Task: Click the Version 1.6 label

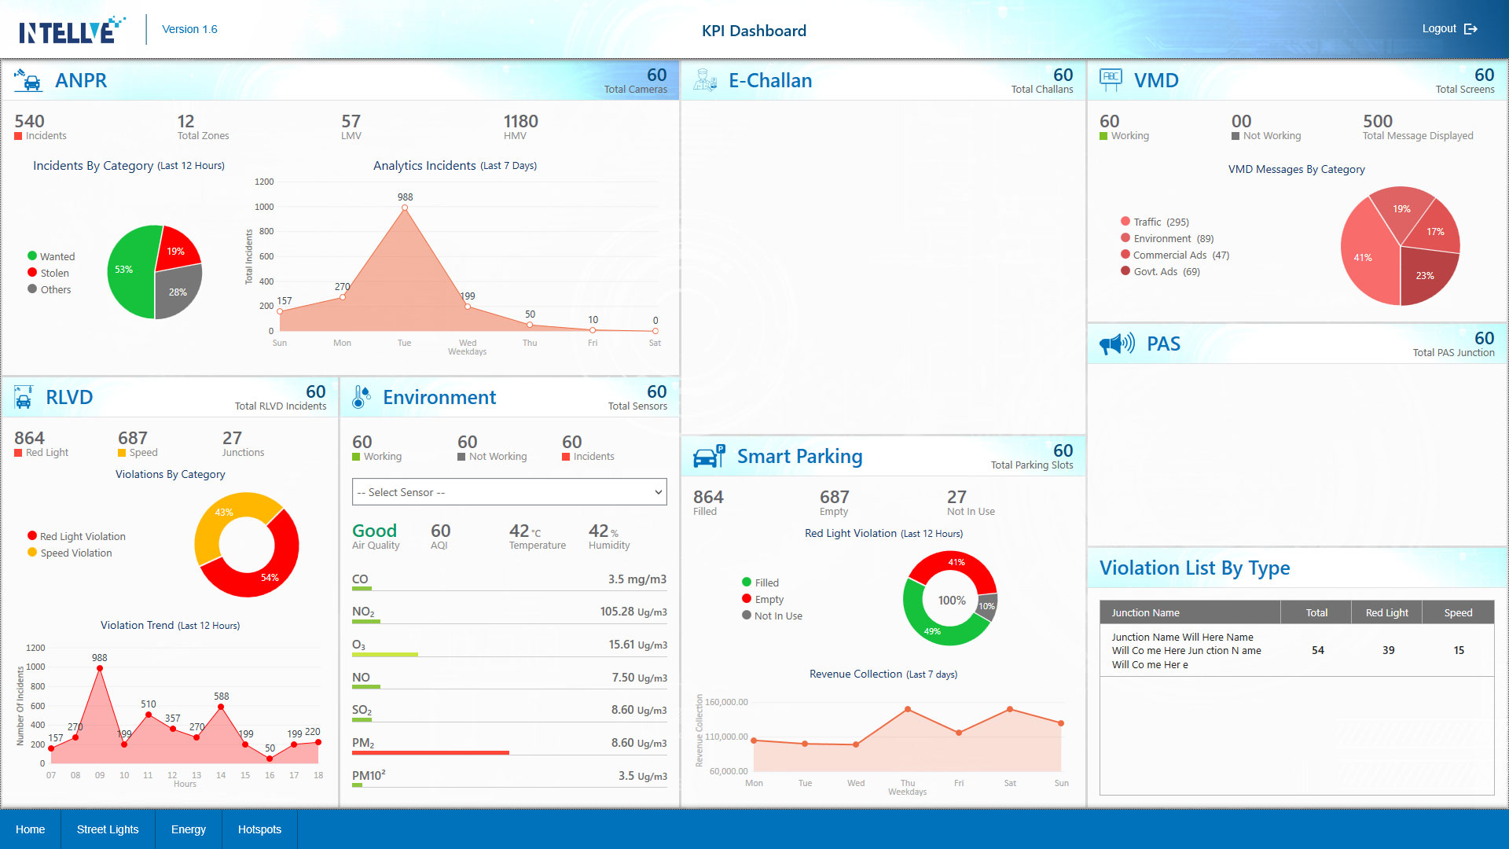Action: [189, 29]
